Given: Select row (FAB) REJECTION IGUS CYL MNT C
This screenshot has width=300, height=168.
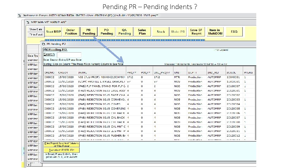Looking at the screenshot, I should click(x=149, y=127).
